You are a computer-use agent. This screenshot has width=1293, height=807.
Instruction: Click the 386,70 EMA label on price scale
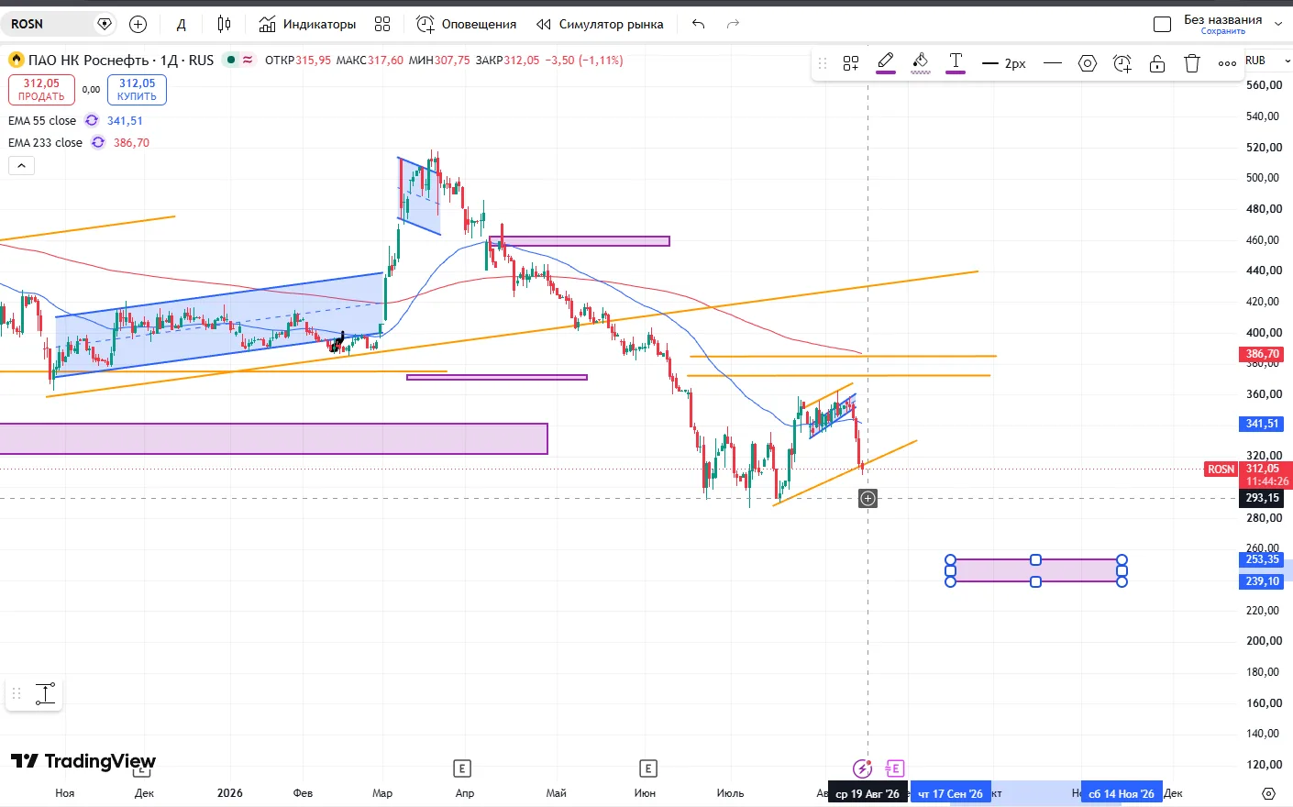1262,354
